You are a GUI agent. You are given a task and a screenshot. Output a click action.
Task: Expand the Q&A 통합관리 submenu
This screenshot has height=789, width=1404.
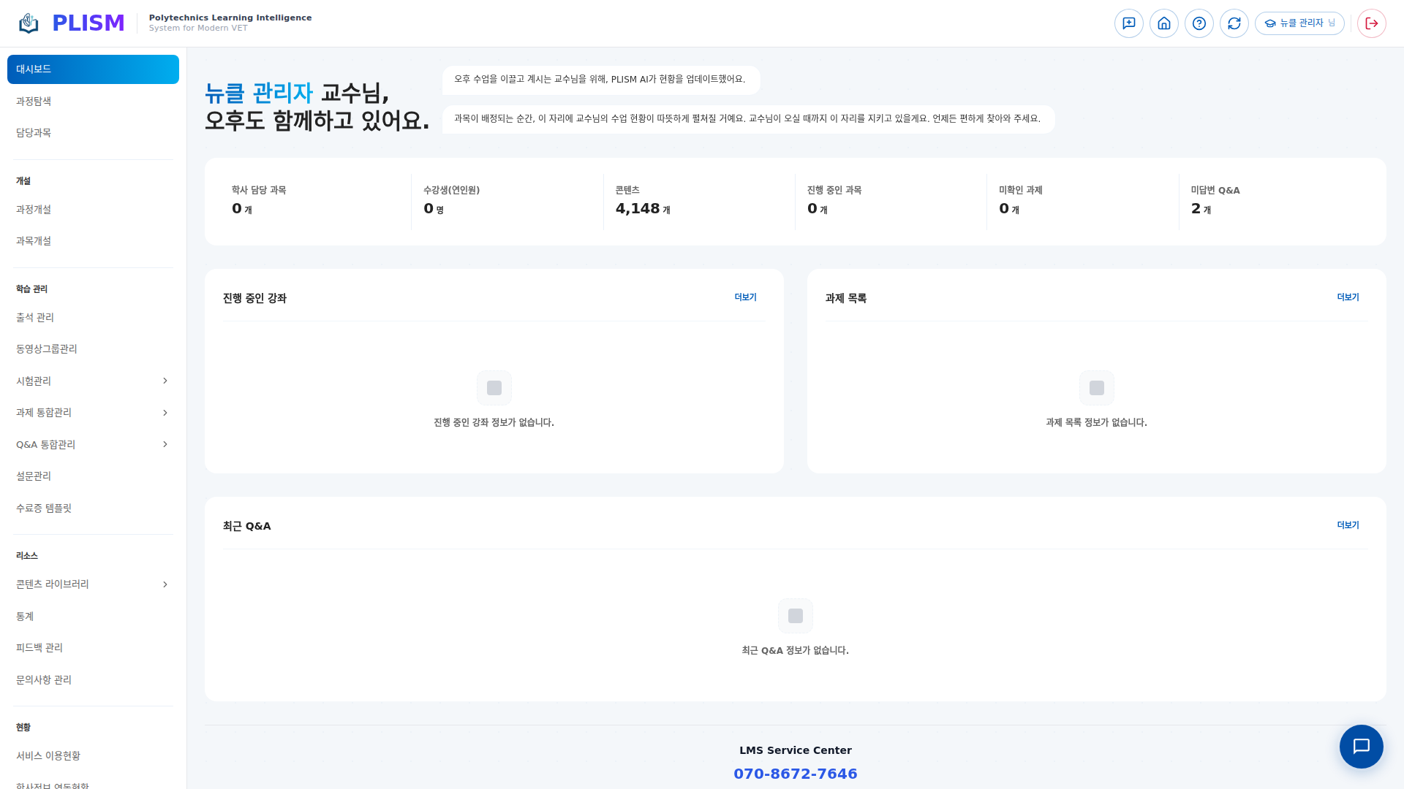pyautogui.click(x=93, y=444)
